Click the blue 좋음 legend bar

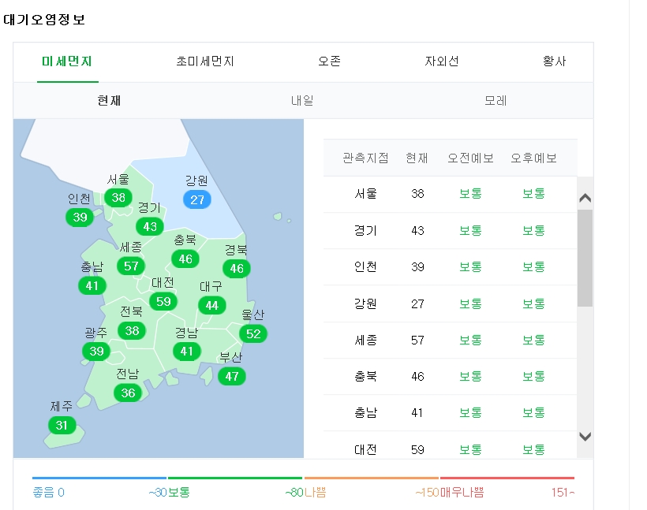click(x=99, y=478)
